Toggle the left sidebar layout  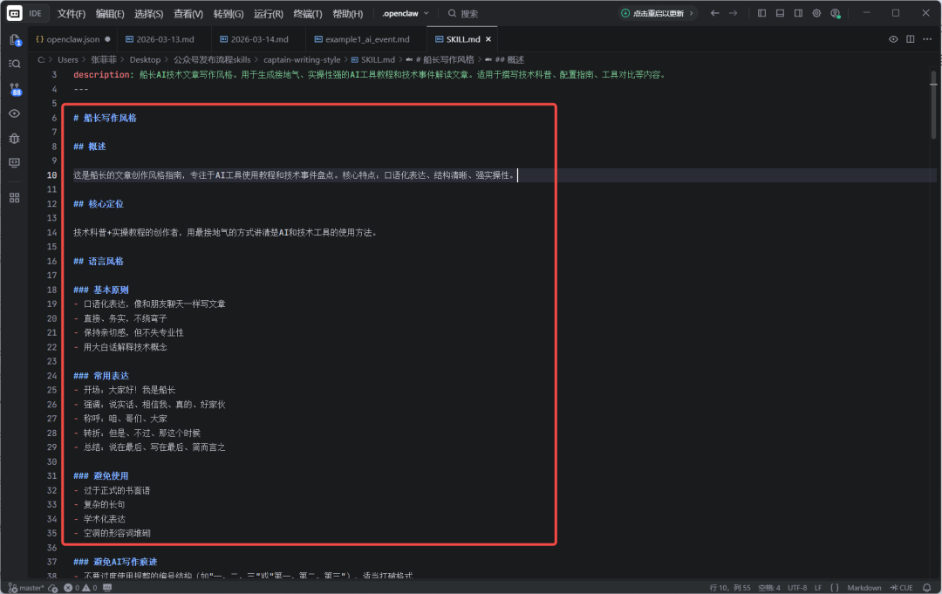point(761,13)
